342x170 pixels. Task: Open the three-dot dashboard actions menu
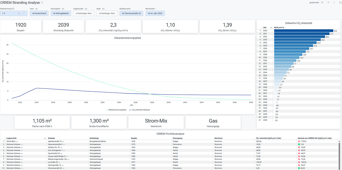[x=334, y=3]
